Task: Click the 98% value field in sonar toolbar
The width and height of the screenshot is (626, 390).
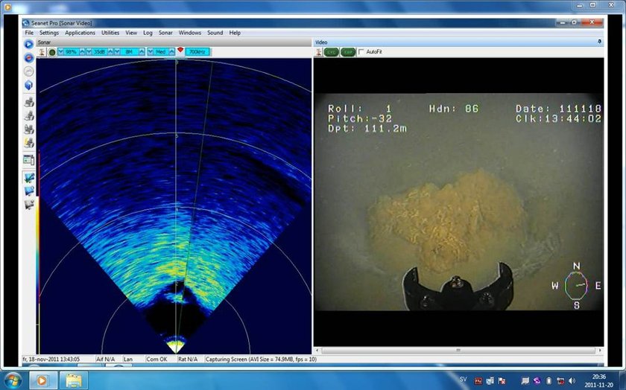Action: click(x=72, y=52)
